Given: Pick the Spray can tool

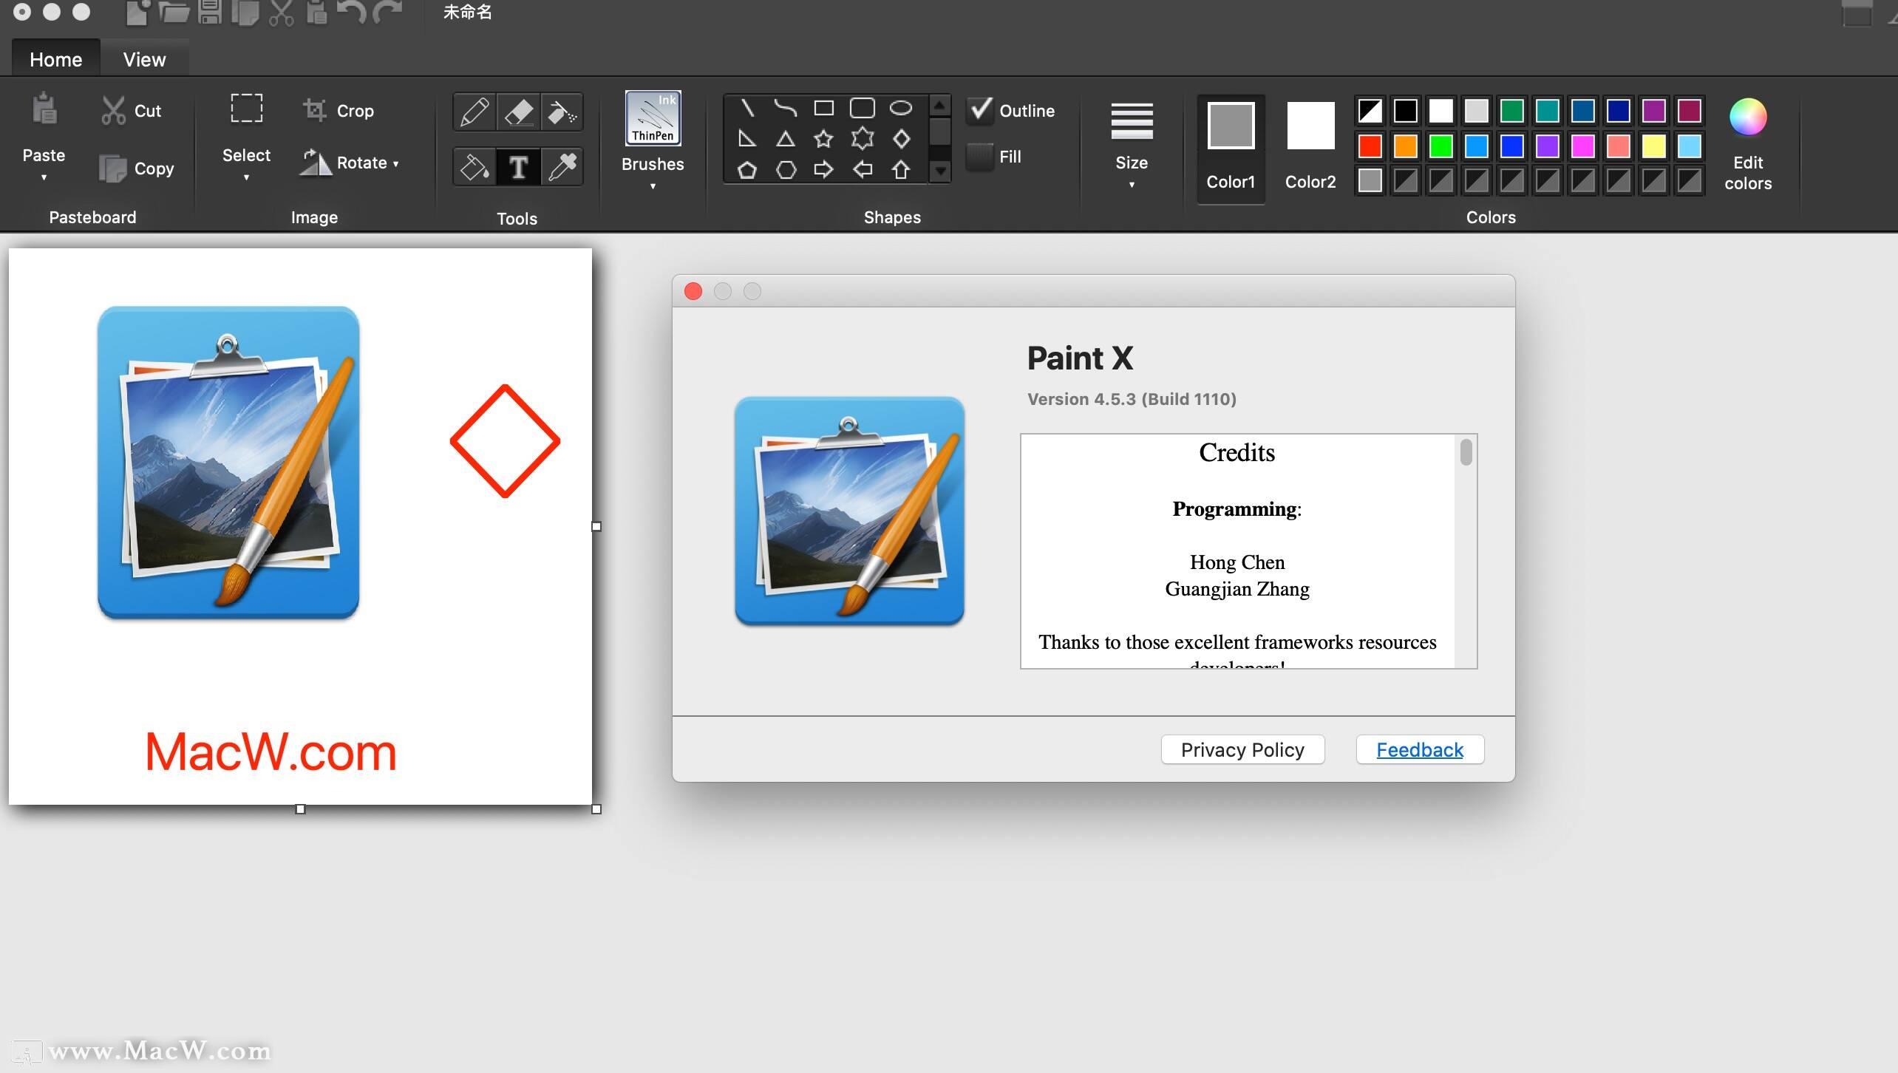Looking at the screenshot, I should [562, 112].
